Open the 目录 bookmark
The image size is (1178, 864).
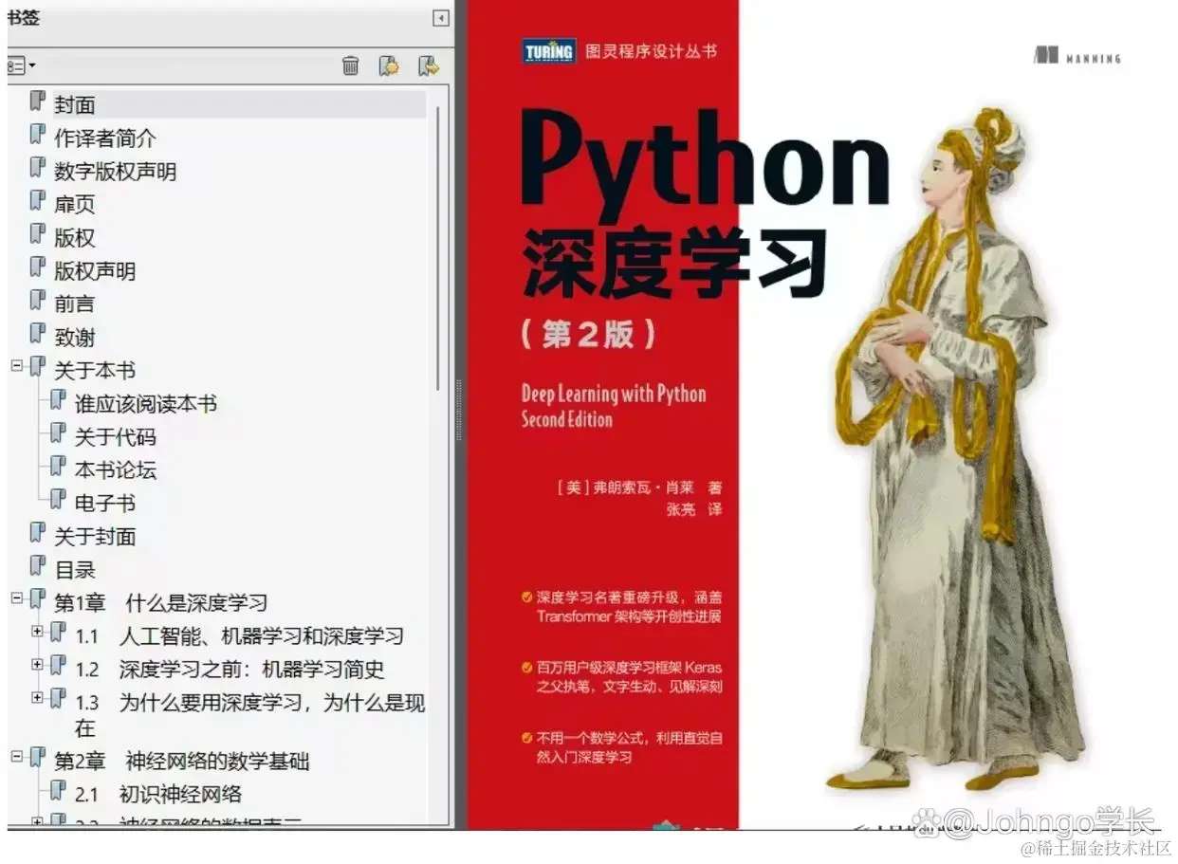point(75,570)
